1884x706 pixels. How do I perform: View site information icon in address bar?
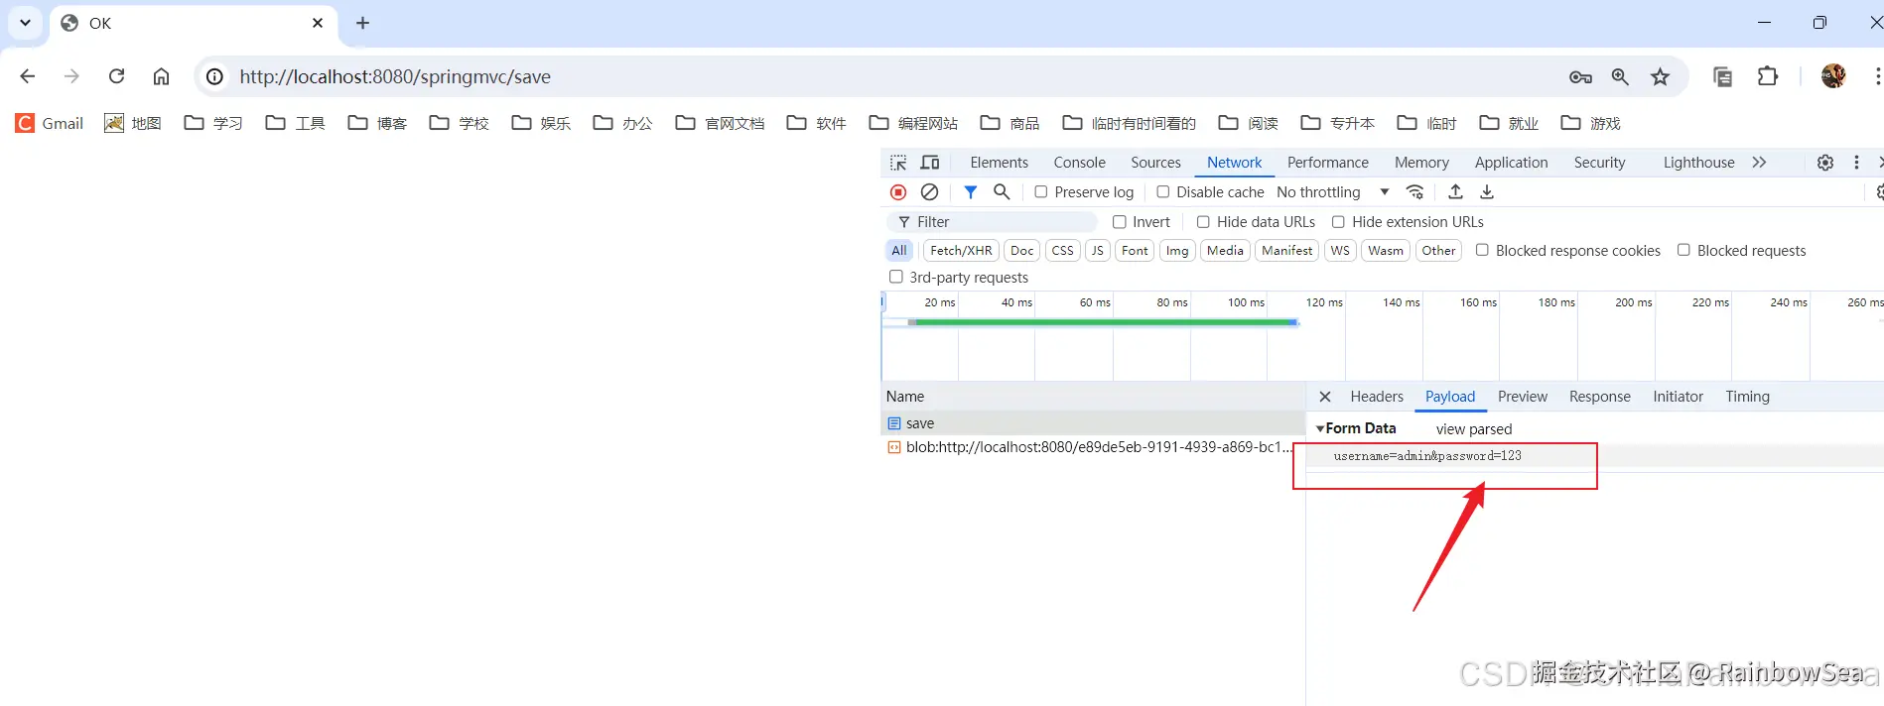tap(214, 76)
